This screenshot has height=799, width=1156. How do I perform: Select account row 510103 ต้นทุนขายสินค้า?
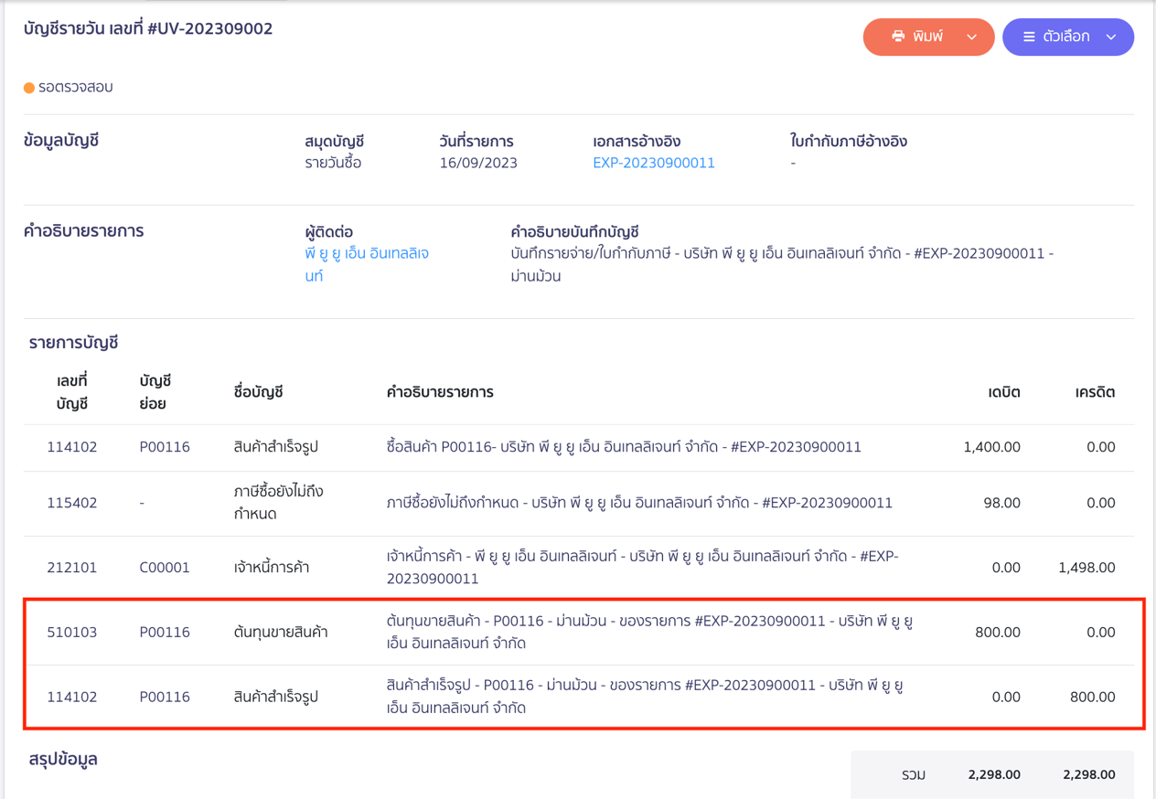[x=72, y=632]
